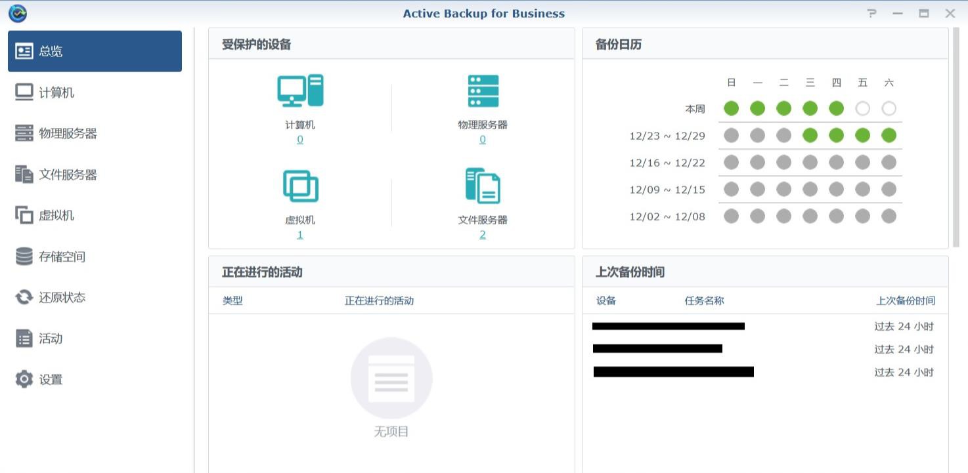The width and height of the screenshot is (968, 473).
Task: Click this week's Sunday green backup dot
Action: (731, 108)
